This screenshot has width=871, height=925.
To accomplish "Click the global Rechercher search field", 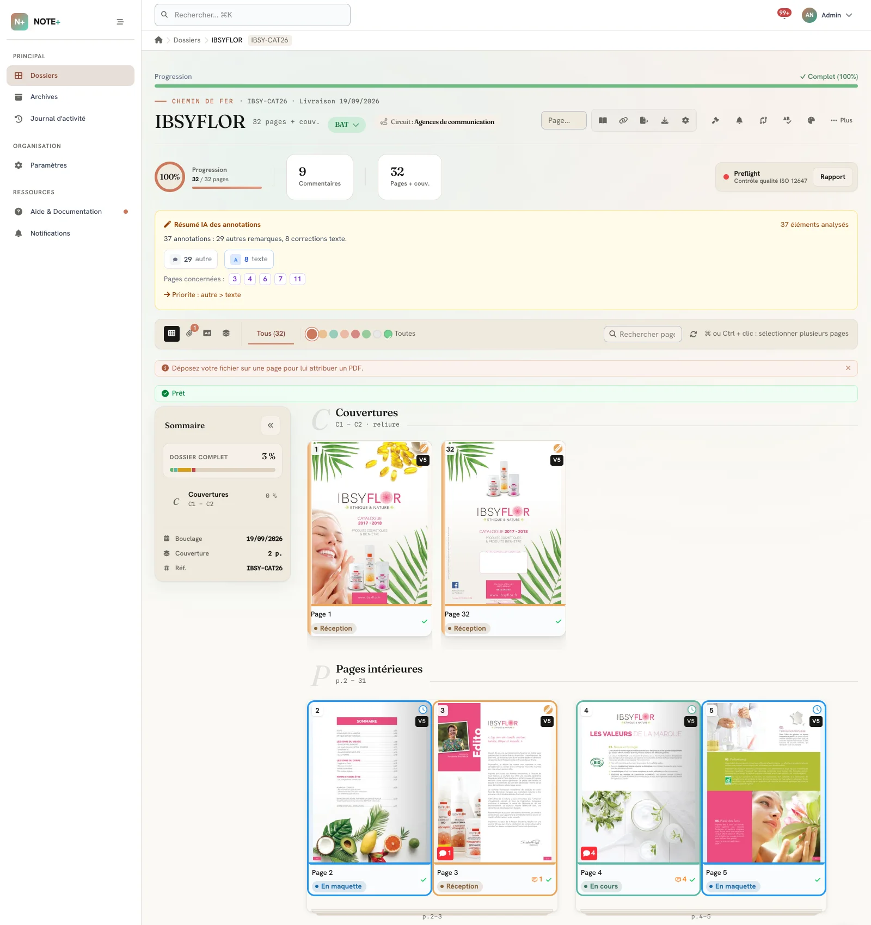I will [252, 15].
